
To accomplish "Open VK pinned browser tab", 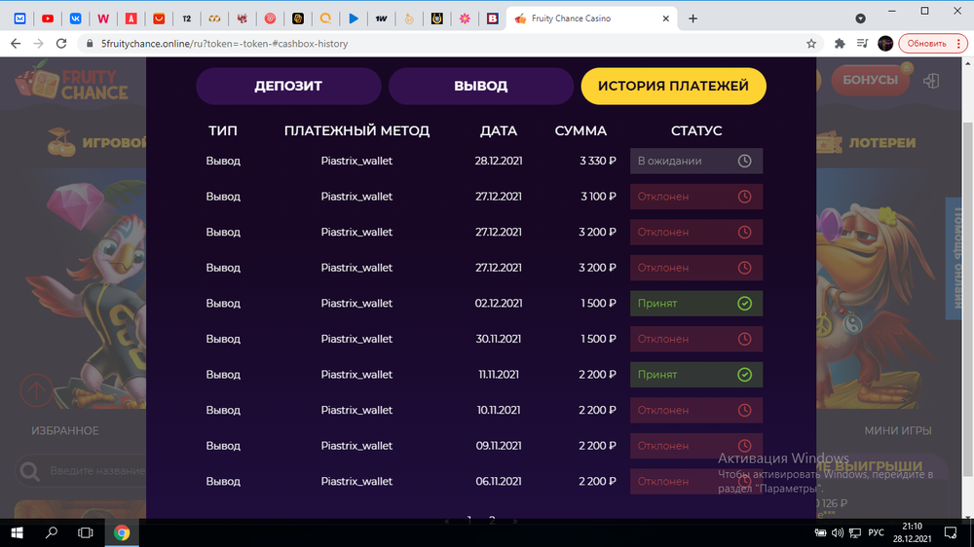I will [76, 18].
